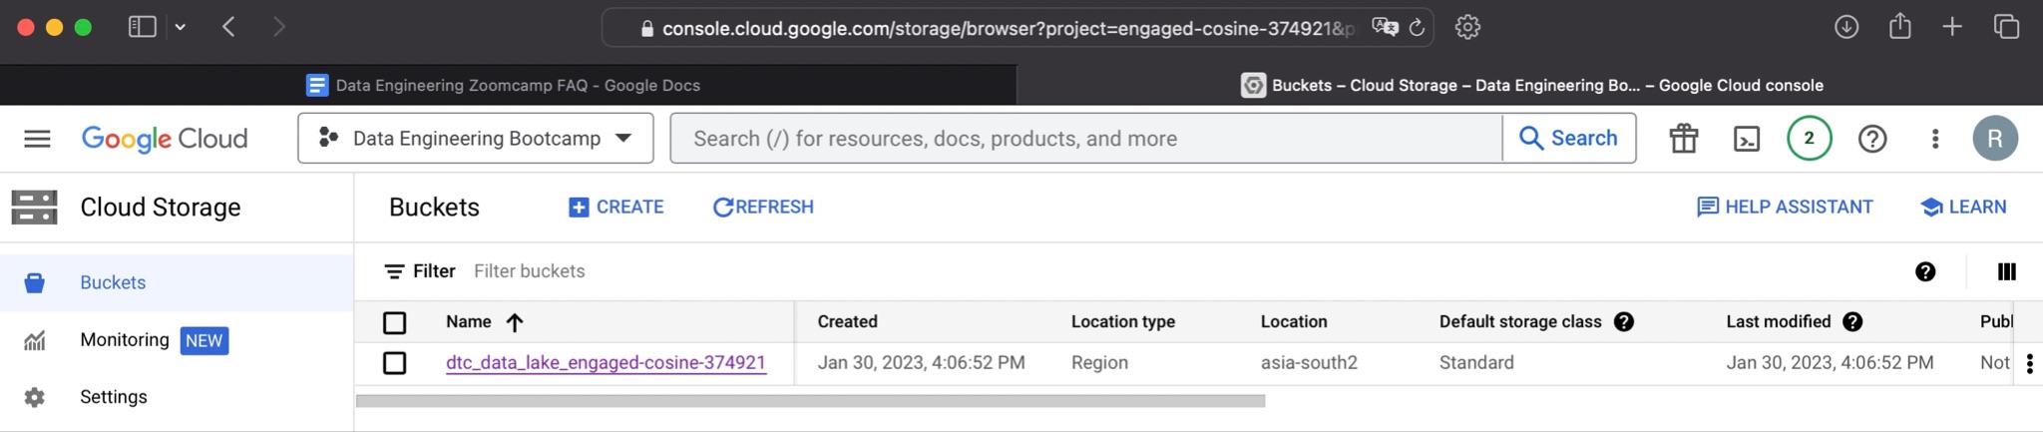Open Settings in the left navigation

[177, 397]
